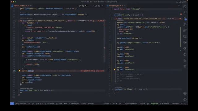Change end of line sequence via LF

(x=120, y=104)
